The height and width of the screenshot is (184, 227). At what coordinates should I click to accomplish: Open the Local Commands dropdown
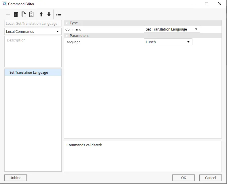pos(33,31)
